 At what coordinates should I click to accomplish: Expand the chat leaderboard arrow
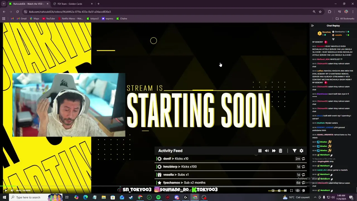tap(333, 39)
